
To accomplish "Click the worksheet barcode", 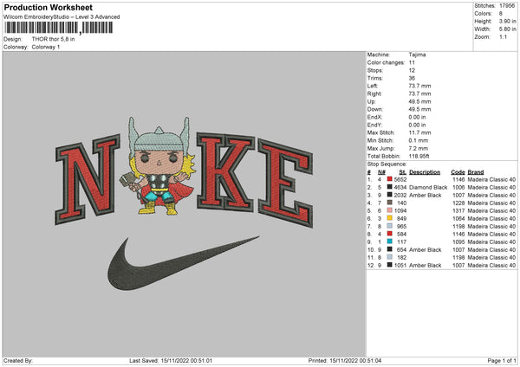I will (x=59, y=28).
